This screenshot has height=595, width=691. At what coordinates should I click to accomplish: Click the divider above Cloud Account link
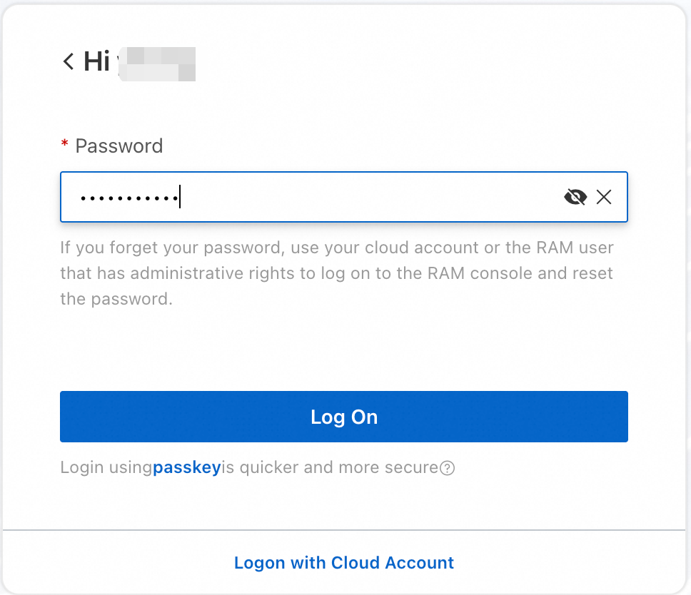tap(344, 530)
